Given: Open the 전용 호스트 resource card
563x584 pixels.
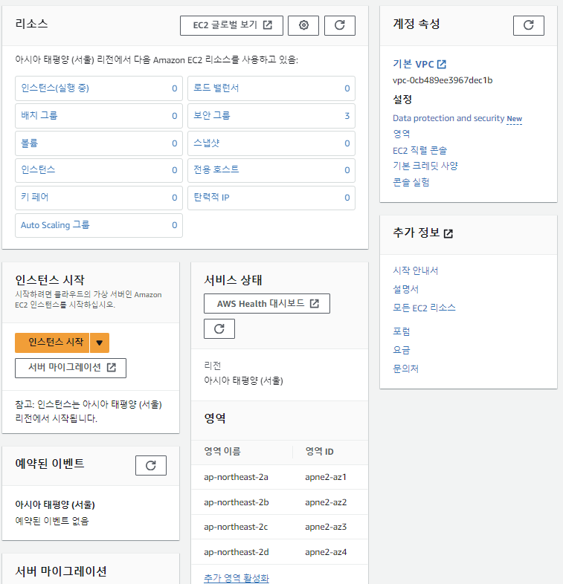Looking at the screenshot, I should coord(271,170).
